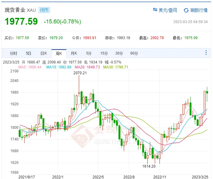This screenshot has height=179, width=213.
Task: Click the 1614.20 lowest price marker
Action: [x=149, y=166]
